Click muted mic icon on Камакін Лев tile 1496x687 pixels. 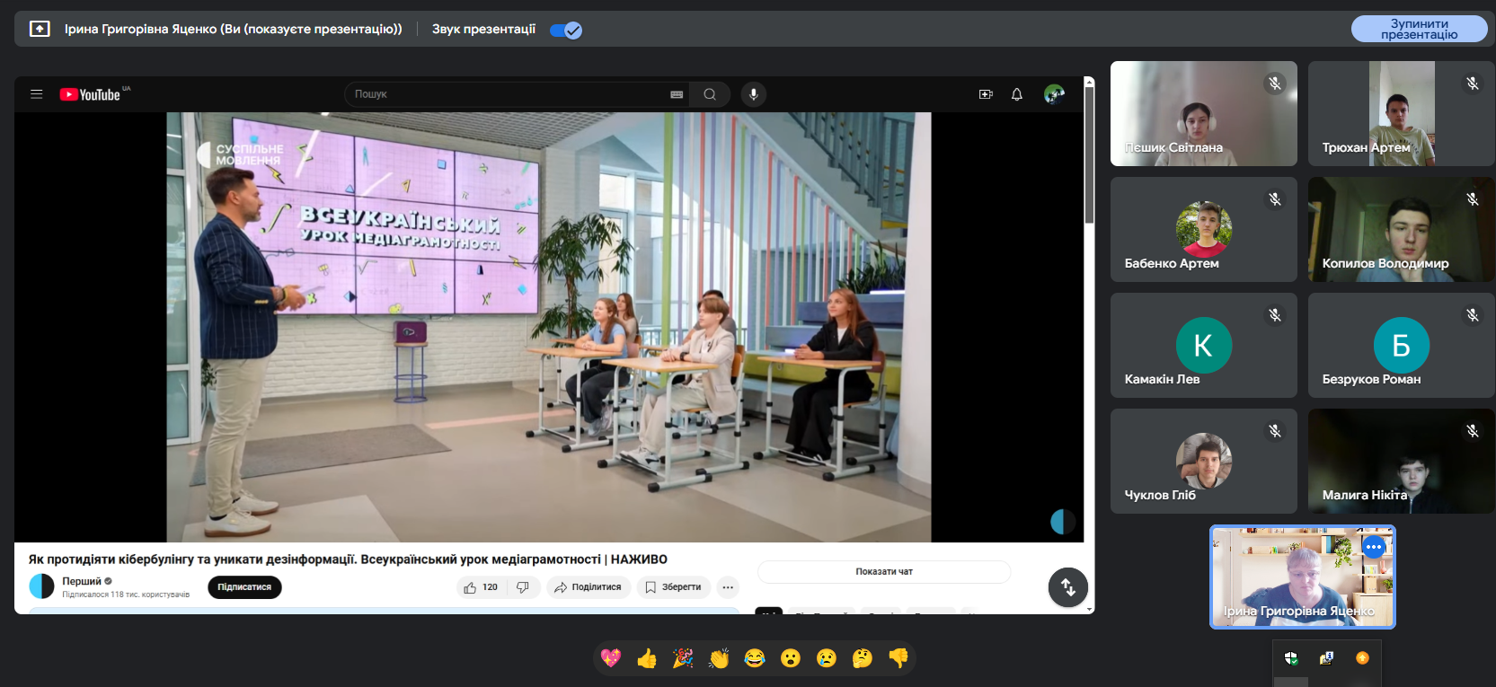click(x=1275, y=315)
